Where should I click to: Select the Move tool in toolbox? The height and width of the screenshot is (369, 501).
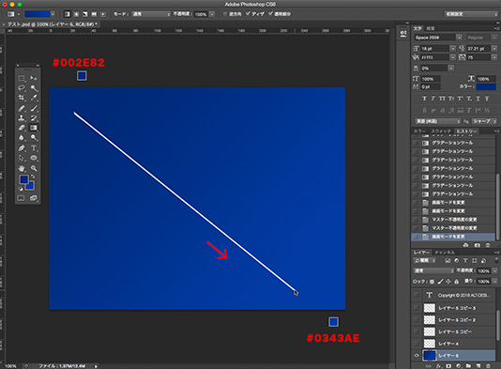click(x=34, y=78)
